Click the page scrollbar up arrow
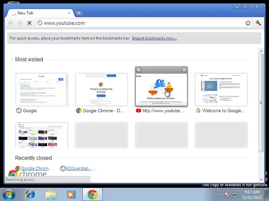 (261, 51)
